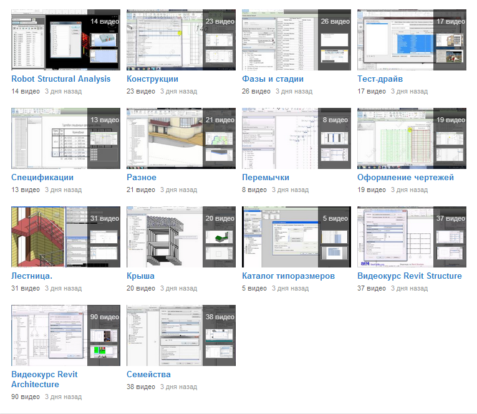Click the Фазы и стадии thumbnail

[x=296, y=40]
